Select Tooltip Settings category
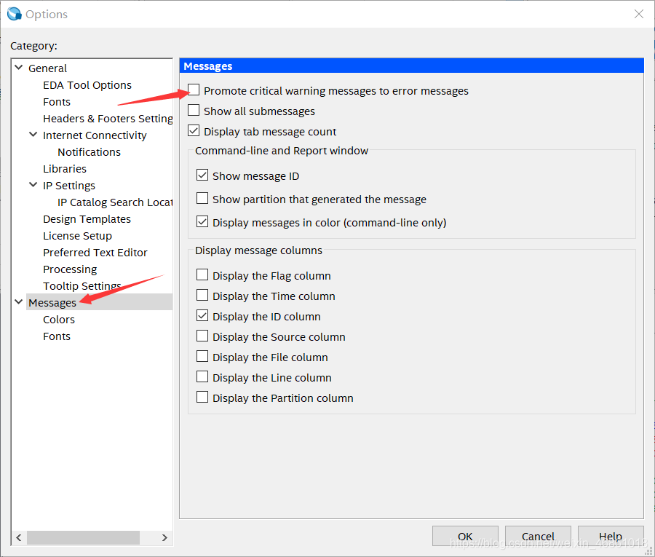The width and height of the screenshot is (655, 557). click(82, 286)
